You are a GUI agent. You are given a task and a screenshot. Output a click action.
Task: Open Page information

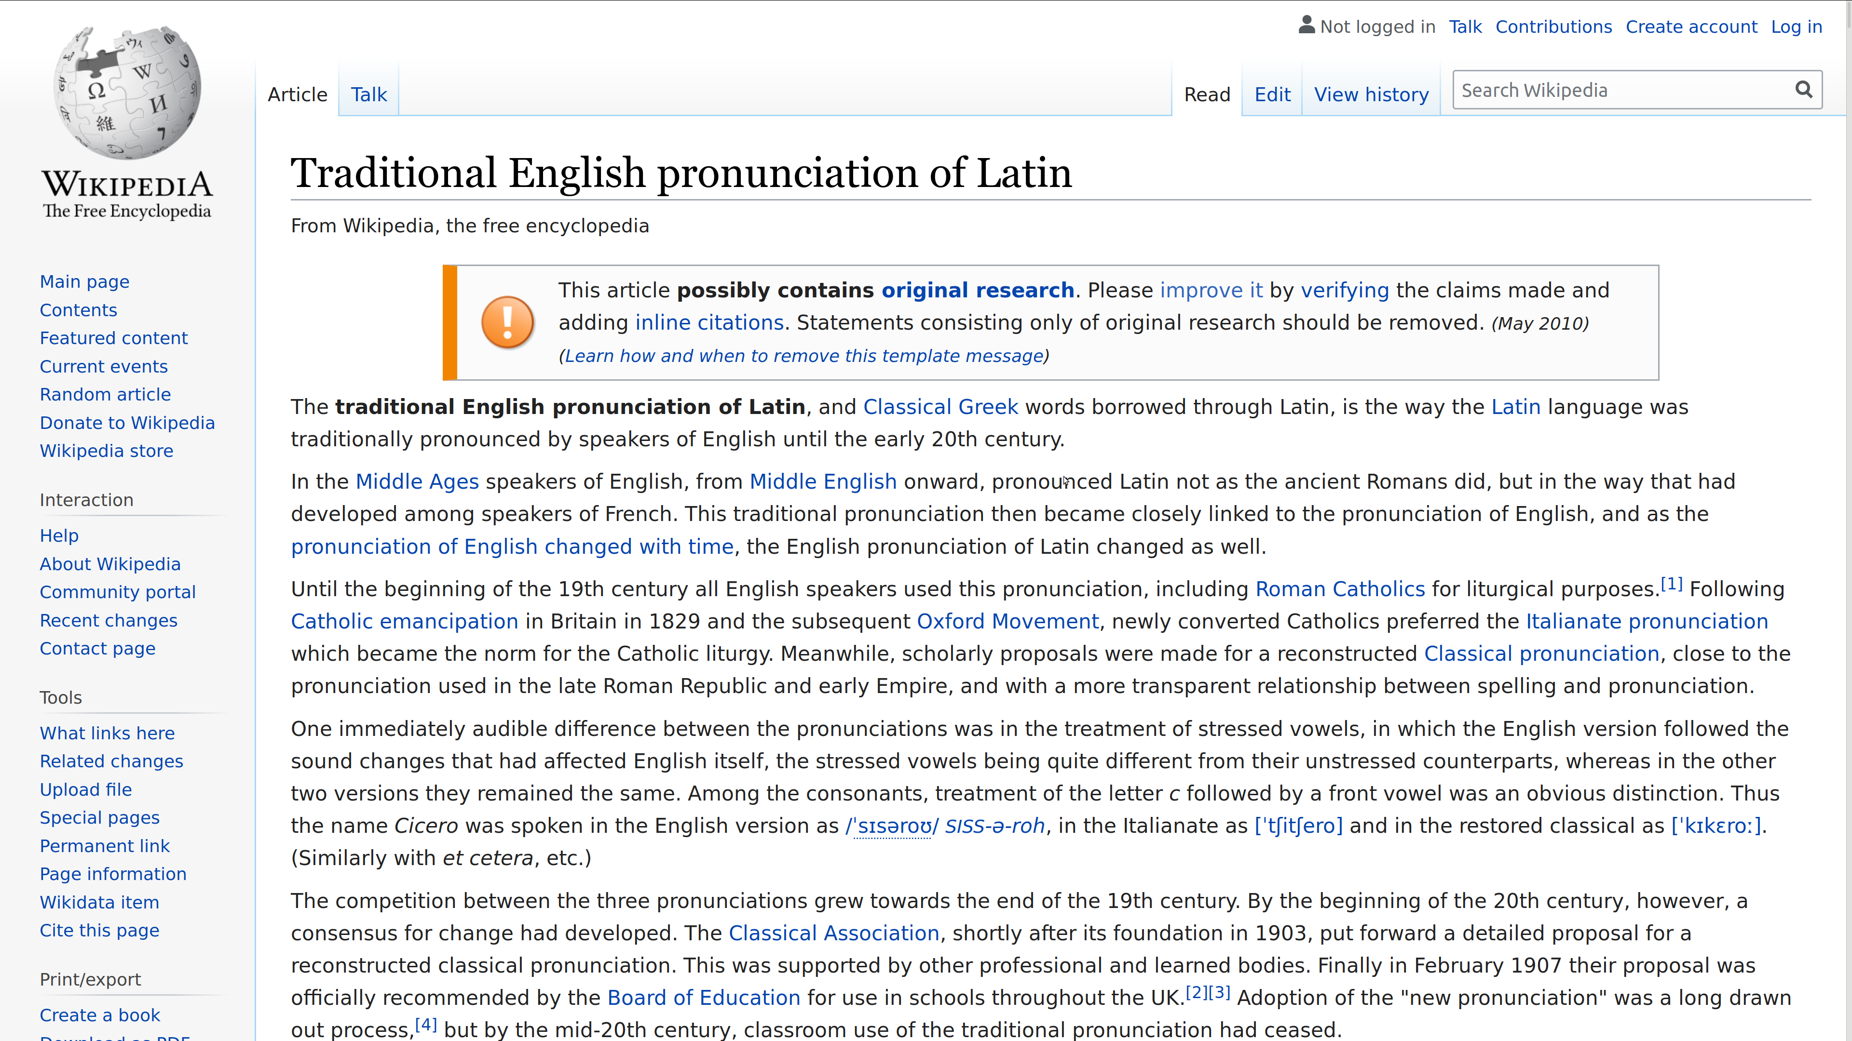tap(113, 874)
